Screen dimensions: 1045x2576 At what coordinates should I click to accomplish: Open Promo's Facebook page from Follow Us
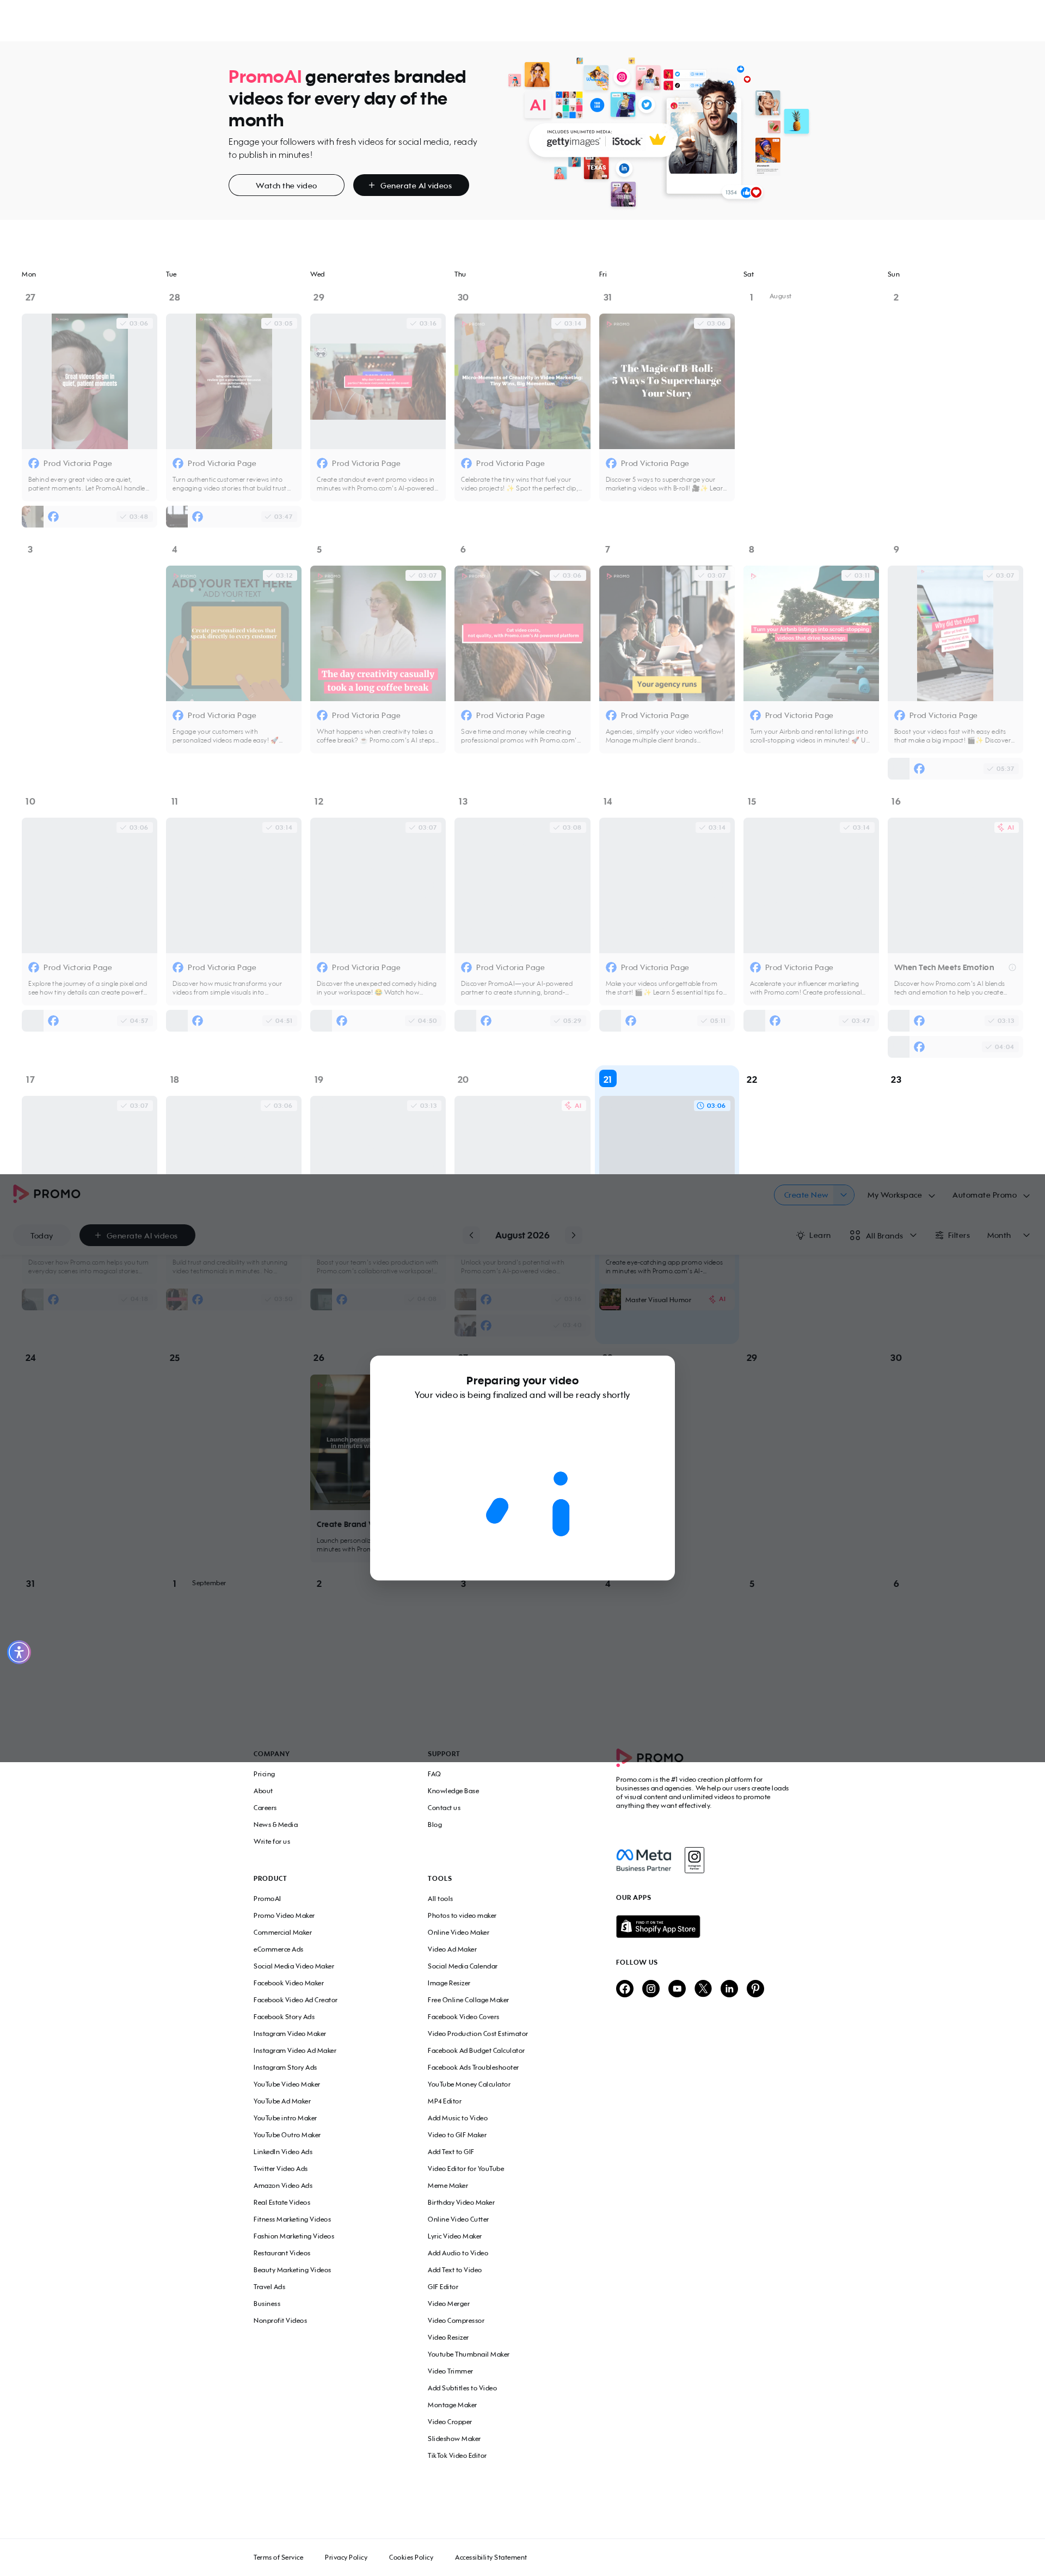[x=625, y=1988]
